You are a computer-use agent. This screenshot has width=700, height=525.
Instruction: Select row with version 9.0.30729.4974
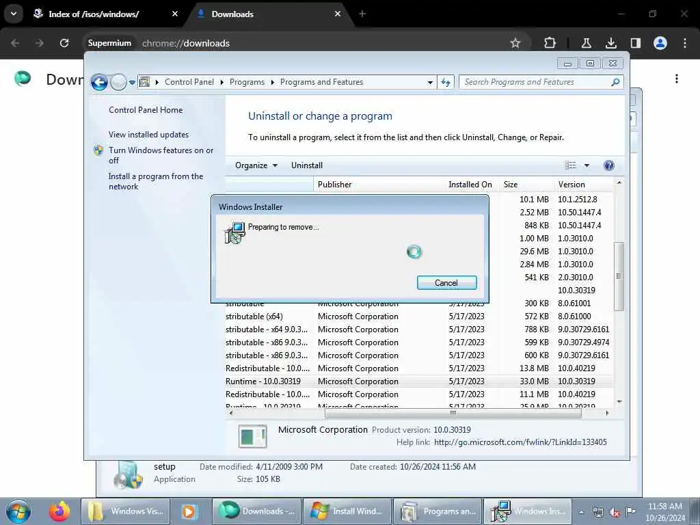pos(419,342)
